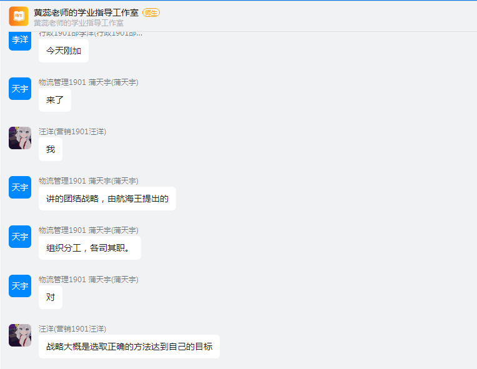
Task: Select the 我 message bubble
Action: point(51,149)
